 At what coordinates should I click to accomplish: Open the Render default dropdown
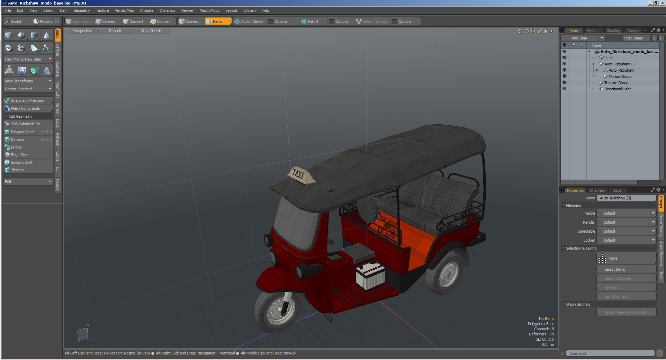629,222
